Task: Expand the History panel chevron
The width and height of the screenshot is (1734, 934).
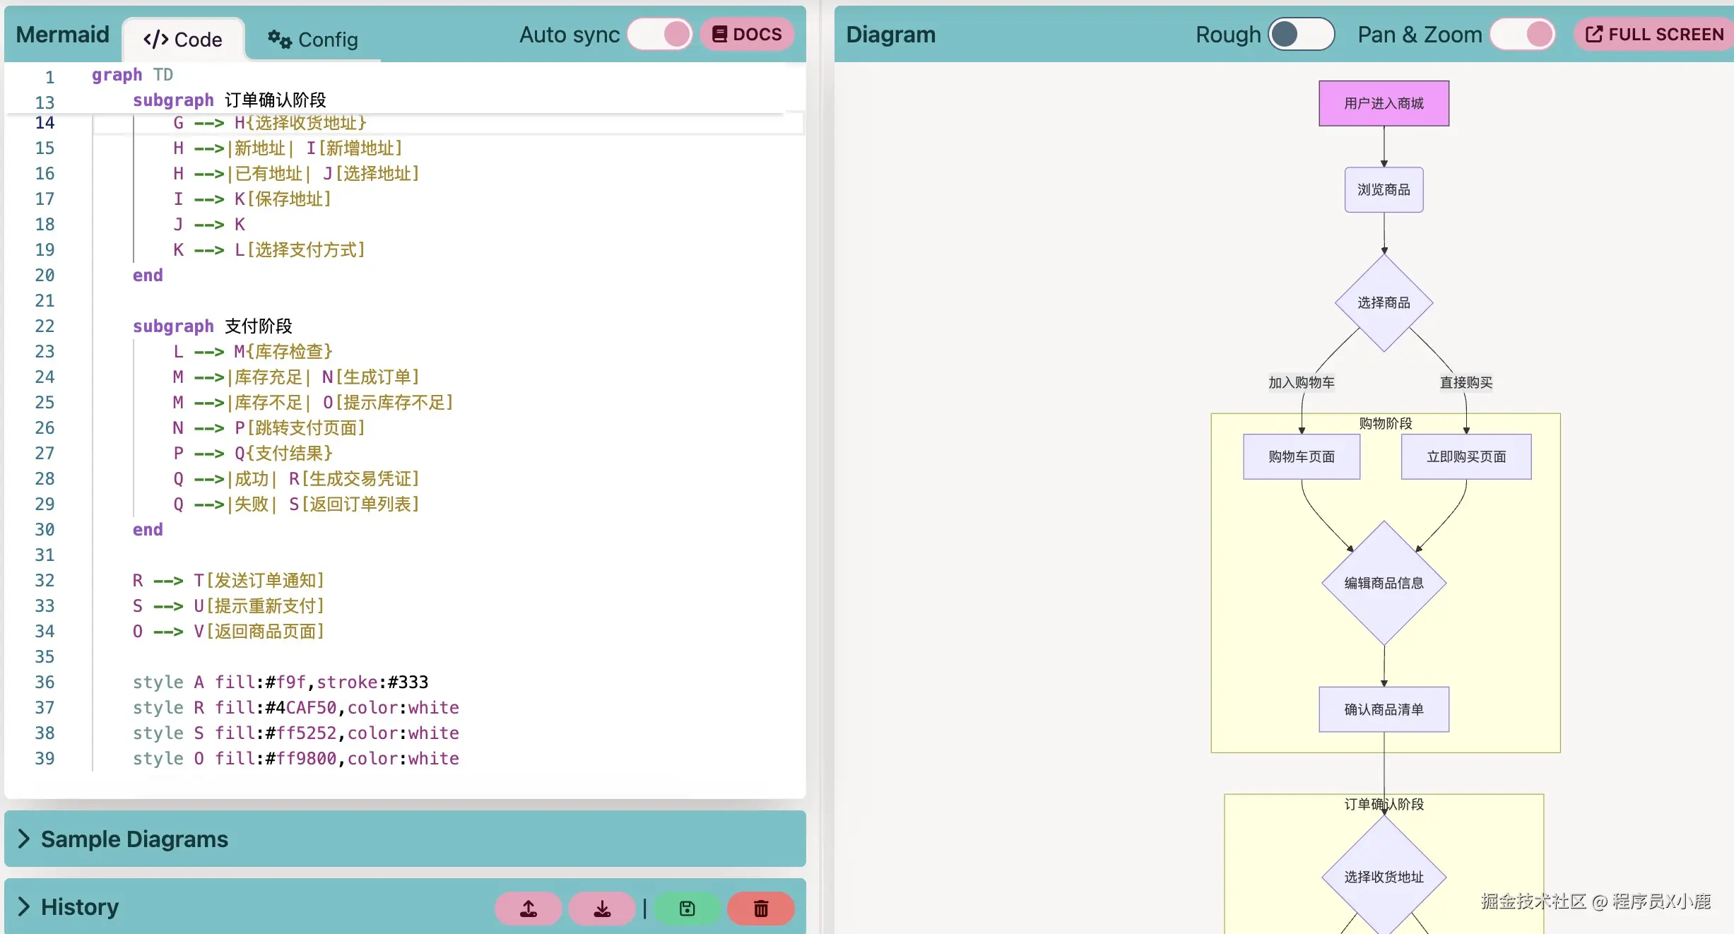Action: [24, 906]
